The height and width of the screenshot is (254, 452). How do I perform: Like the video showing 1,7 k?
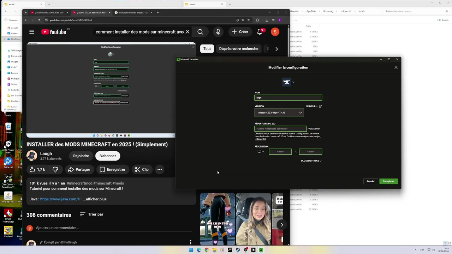[37, 169]
